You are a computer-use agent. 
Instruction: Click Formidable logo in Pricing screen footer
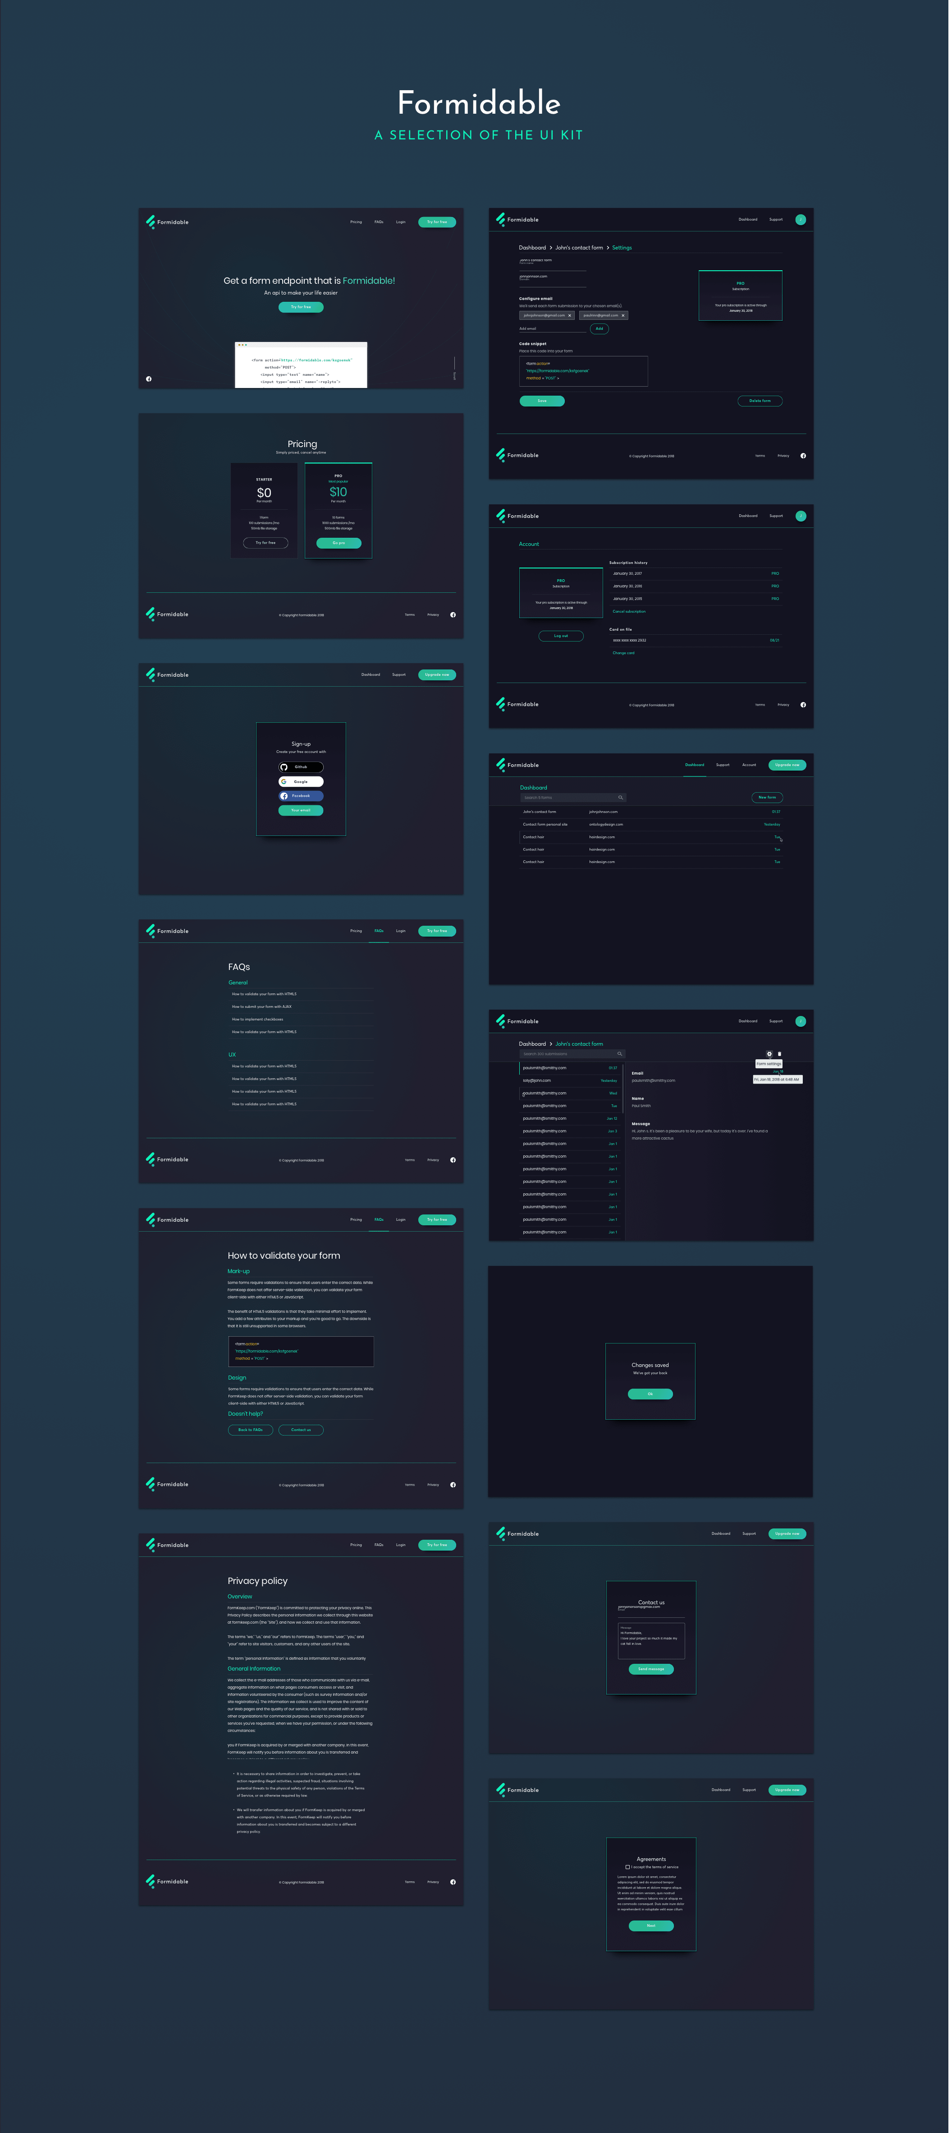(x=167, y=614)
